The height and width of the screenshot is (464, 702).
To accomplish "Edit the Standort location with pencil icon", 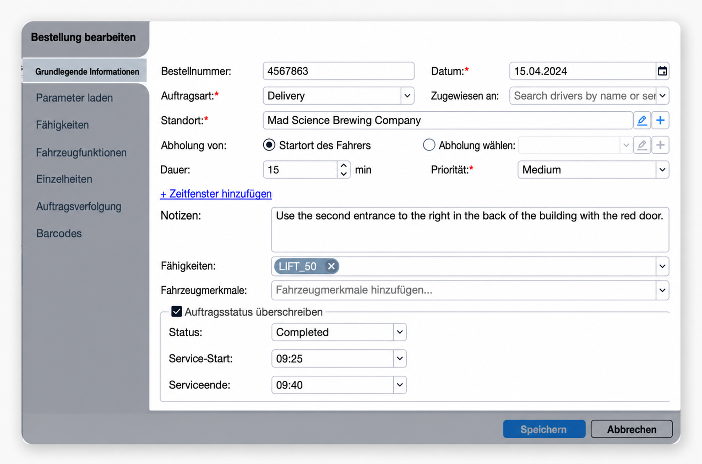I will click(x=642, y=121).
